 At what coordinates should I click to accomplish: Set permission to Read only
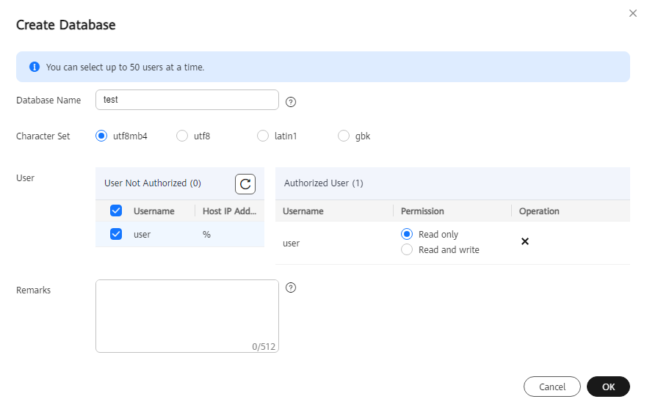(407, 234)
